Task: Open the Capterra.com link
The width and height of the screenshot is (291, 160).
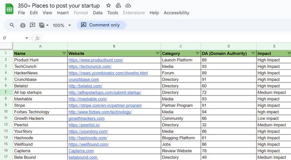Action: tap(81, 151)
